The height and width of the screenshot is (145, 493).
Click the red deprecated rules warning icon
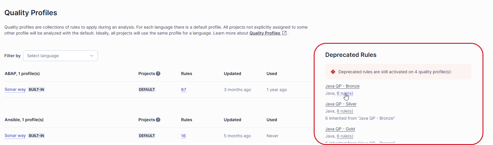tap(333, 72)
